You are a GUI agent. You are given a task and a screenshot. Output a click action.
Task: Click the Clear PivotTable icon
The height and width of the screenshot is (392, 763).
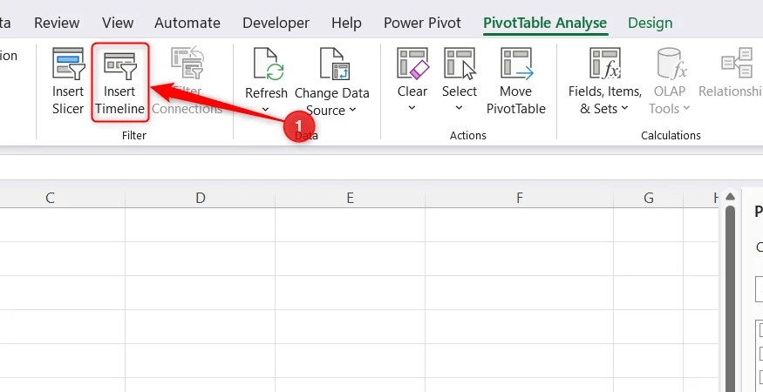point(412,64)
